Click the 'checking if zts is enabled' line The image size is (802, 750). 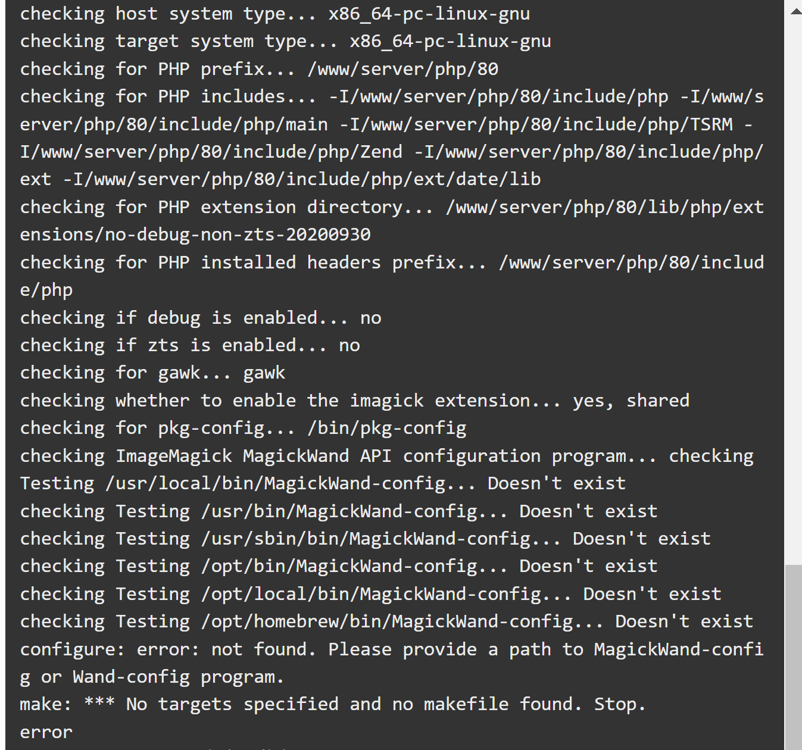click(x=191, y=345)
